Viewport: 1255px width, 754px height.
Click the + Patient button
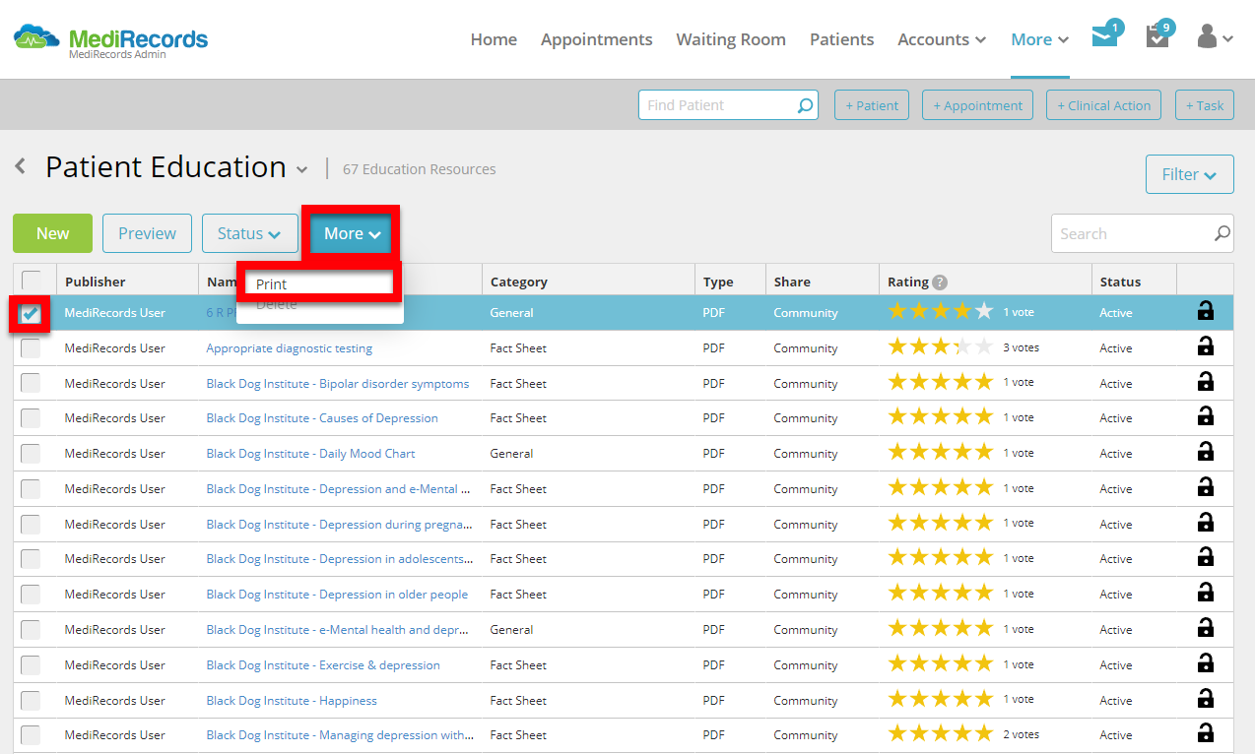tap(871, 105)
